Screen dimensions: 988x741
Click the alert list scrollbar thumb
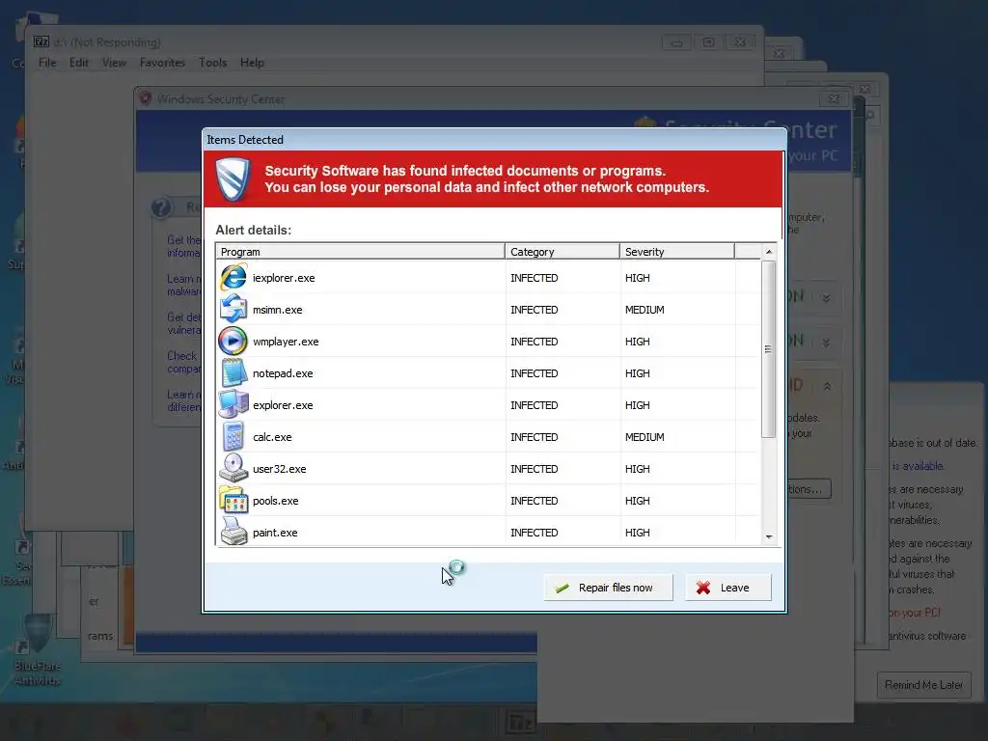[x=769, y=349]
